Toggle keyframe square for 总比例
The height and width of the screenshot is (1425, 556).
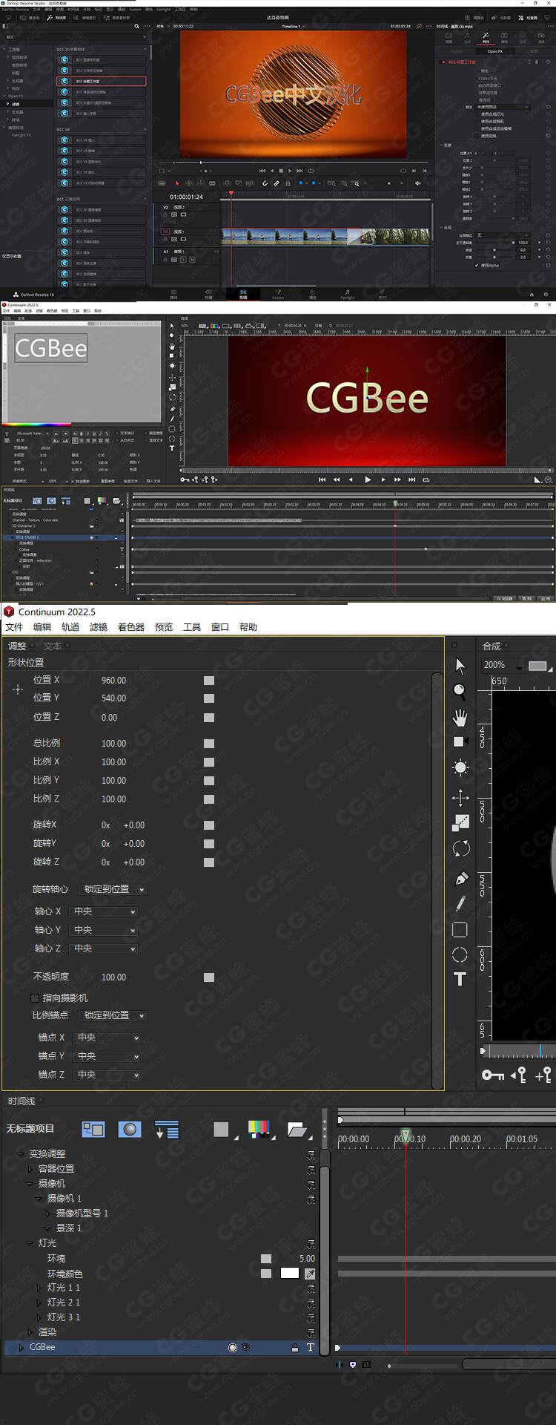click(209, 744)
